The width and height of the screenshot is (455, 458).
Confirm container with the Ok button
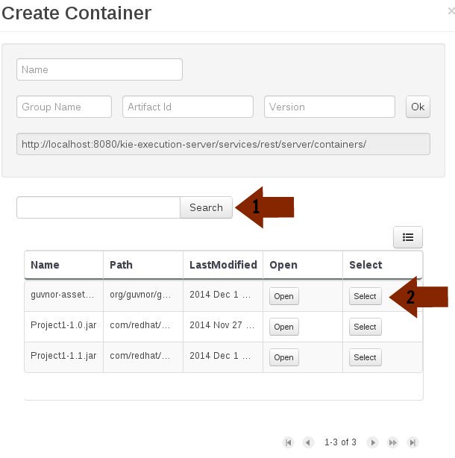pos(418,107)
